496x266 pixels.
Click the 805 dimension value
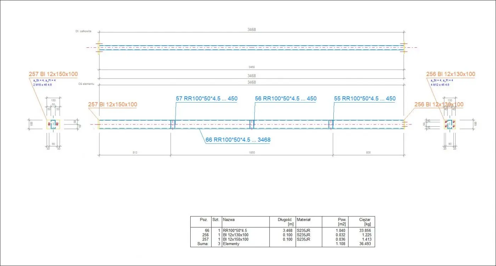[368, 152]
